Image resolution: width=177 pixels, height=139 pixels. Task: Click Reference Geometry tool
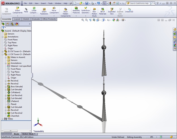(86, 10)
